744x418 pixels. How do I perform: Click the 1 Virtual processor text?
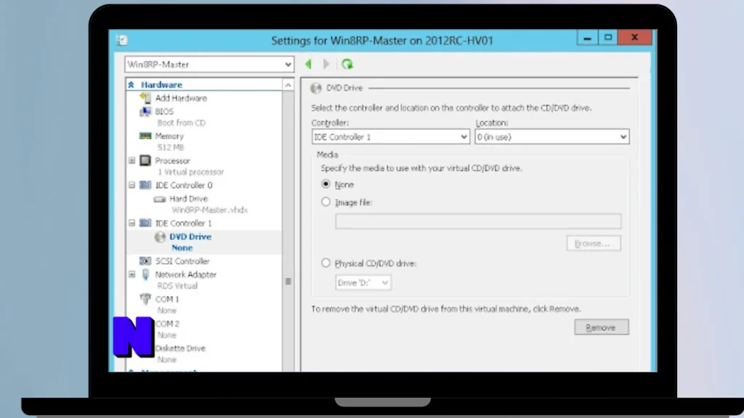[190, 172]
